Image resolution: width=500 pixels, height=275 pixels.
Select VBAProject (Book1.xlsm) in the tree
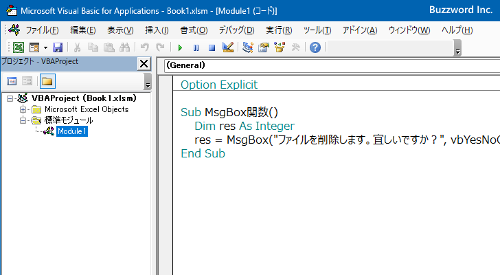pyautogui.click(x=84, y=98)
